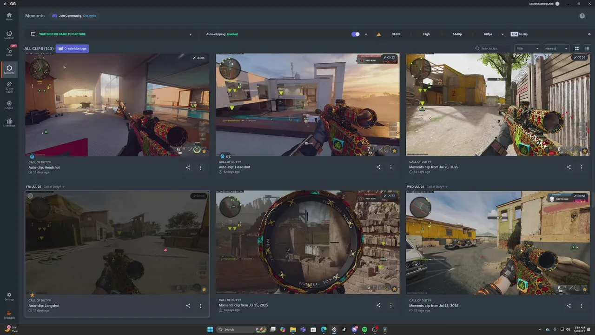Favorite star on the Jul 26 clip thumbnail

click(585, 151)
